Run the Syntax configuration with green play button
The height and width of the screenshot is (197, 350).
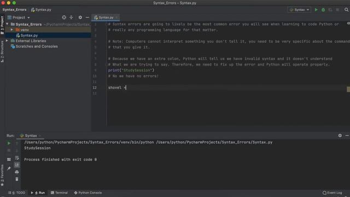pos(316,10)
